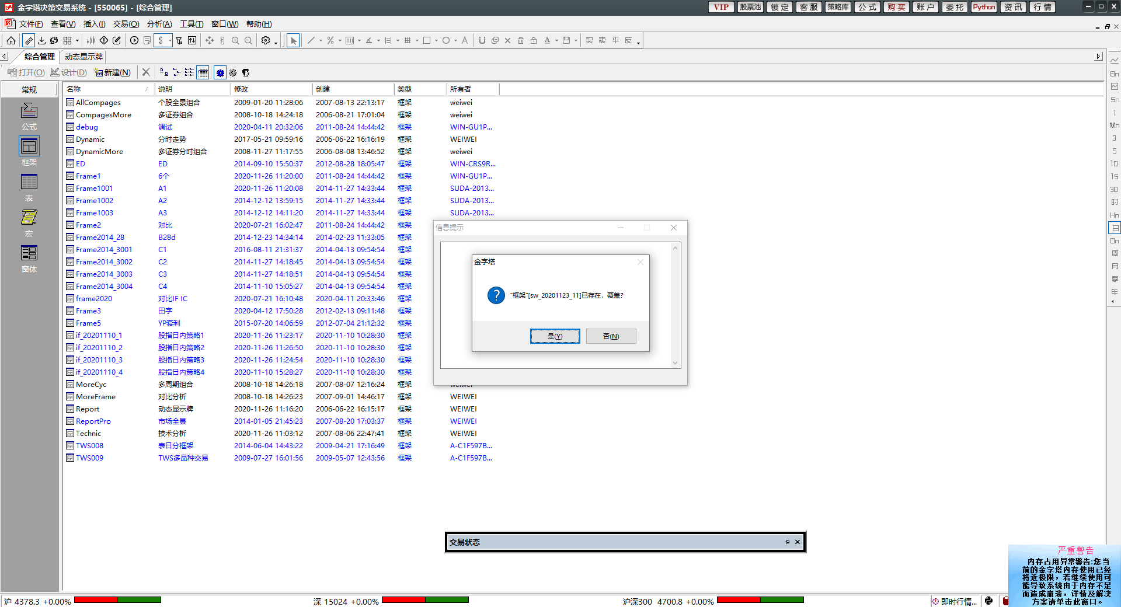The width and height of the screenshot is (1121, 607).
Task: Switch to the 综合管理 tab
Action: (40, 57)
